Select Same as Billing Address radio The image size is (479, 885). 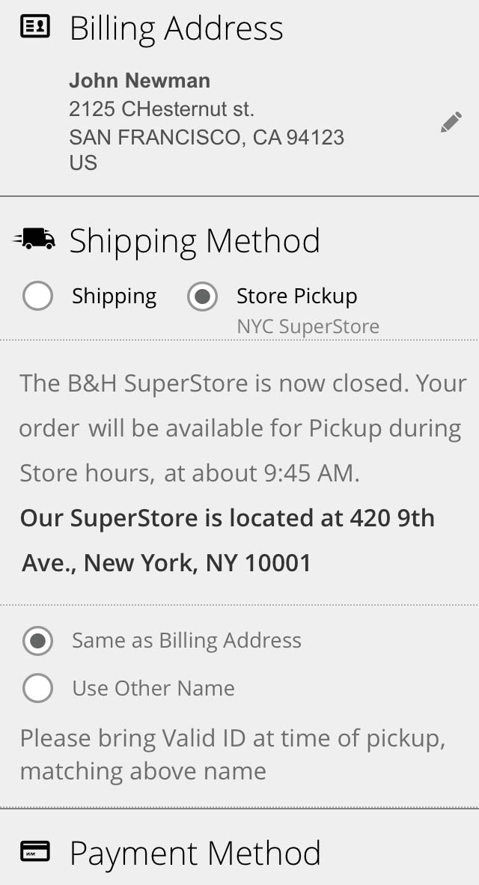point(37,641)
